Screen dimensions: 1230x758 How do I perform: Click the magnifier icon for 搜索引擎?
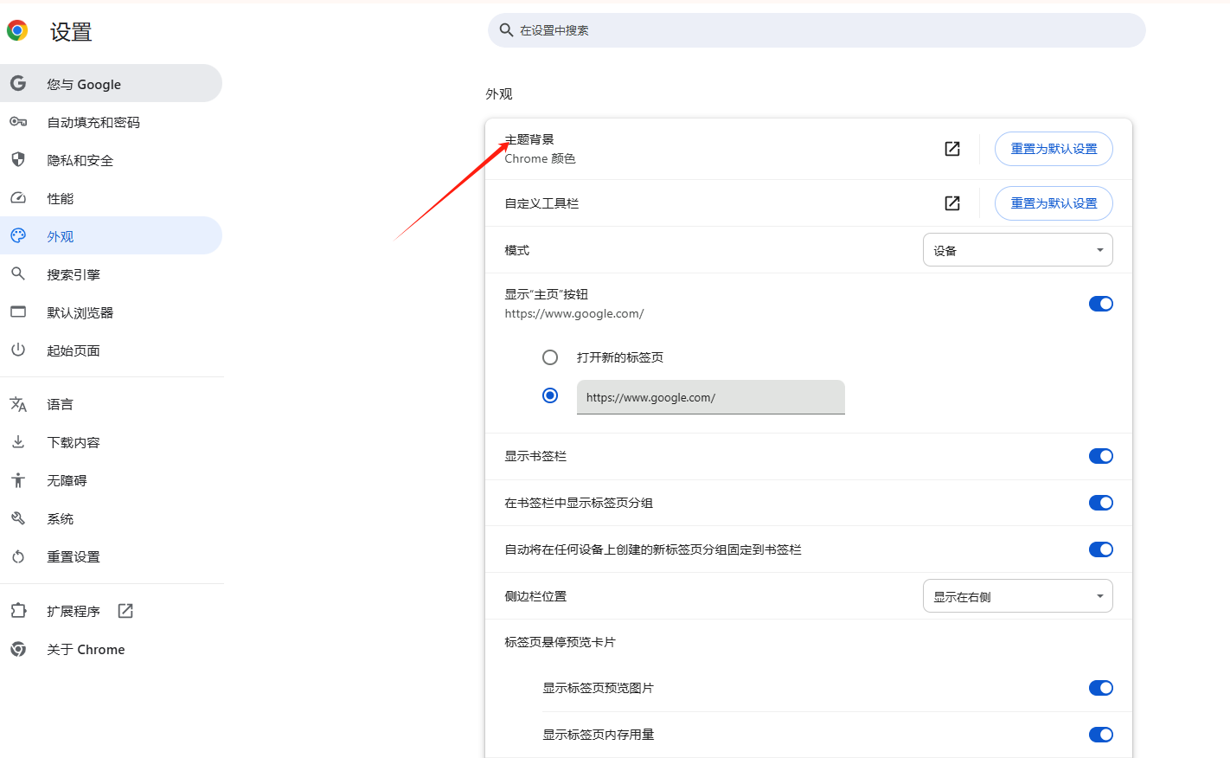[x=18, y=274]
